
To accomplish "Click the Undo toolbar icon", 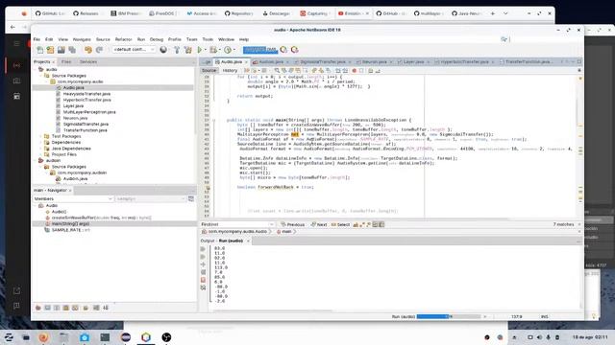I will pos(88,50).
